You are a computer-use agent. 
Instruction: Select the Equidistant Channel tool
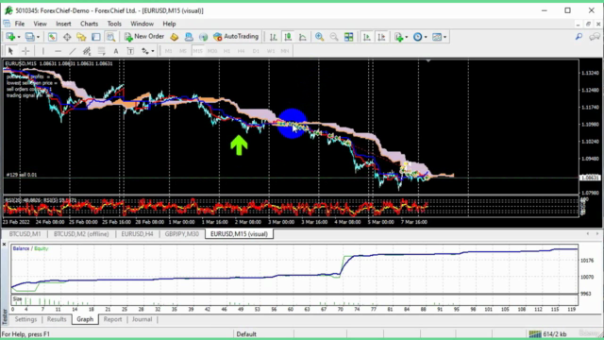point(87,51)
